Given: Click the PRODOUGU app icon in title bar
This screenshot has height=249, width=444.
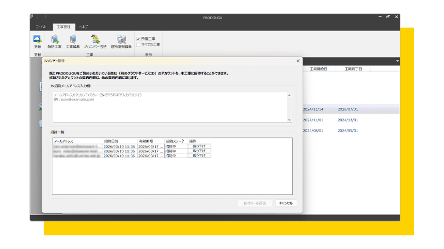Looking at the screenshot, I should point(32,17).
